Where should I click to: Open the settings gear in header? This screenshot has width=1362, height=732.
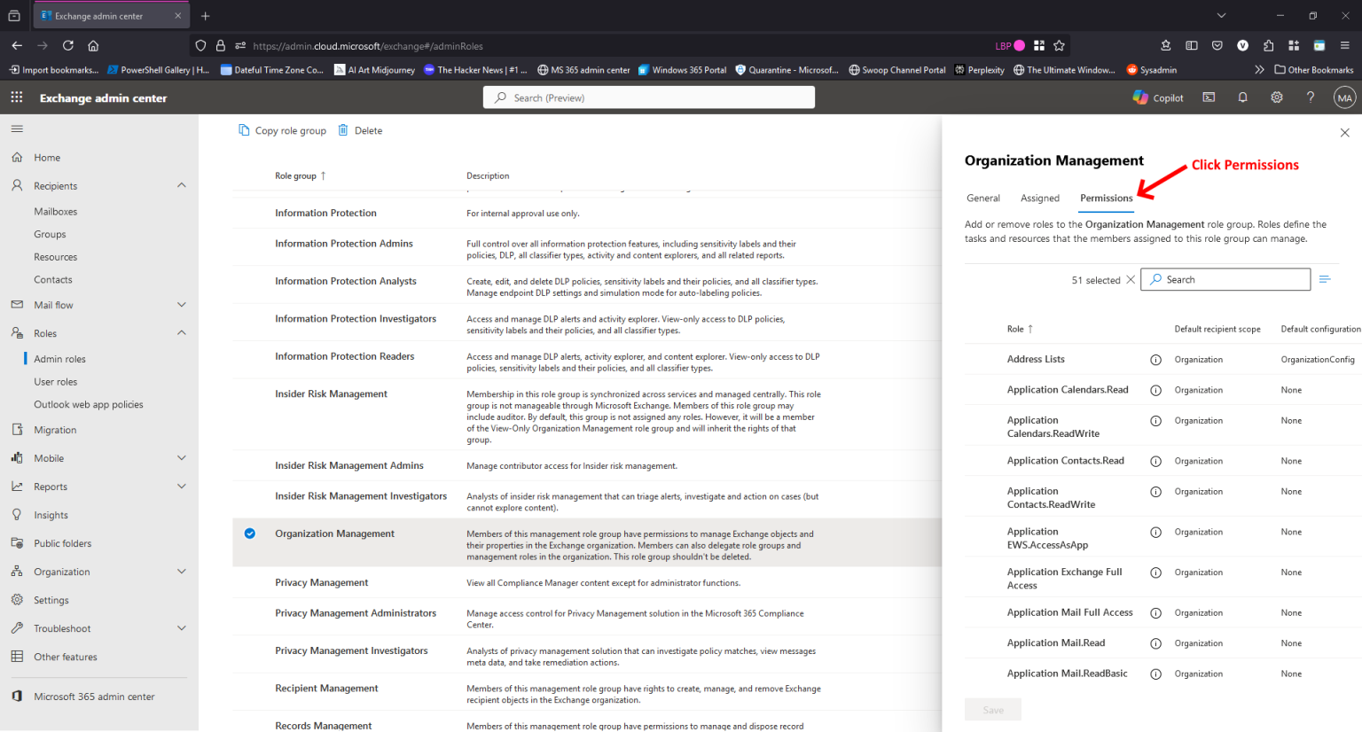[x=1277, y=97]
